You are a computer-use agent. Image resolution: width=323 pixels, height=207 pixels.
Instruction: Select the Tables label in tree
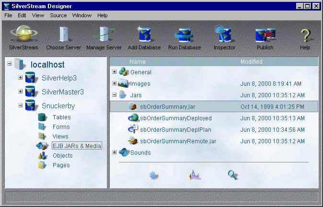[x=62, y=117]
